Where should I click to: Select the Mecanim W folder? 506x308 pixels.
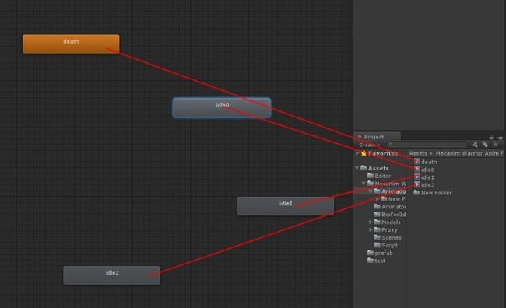(387, 184)
